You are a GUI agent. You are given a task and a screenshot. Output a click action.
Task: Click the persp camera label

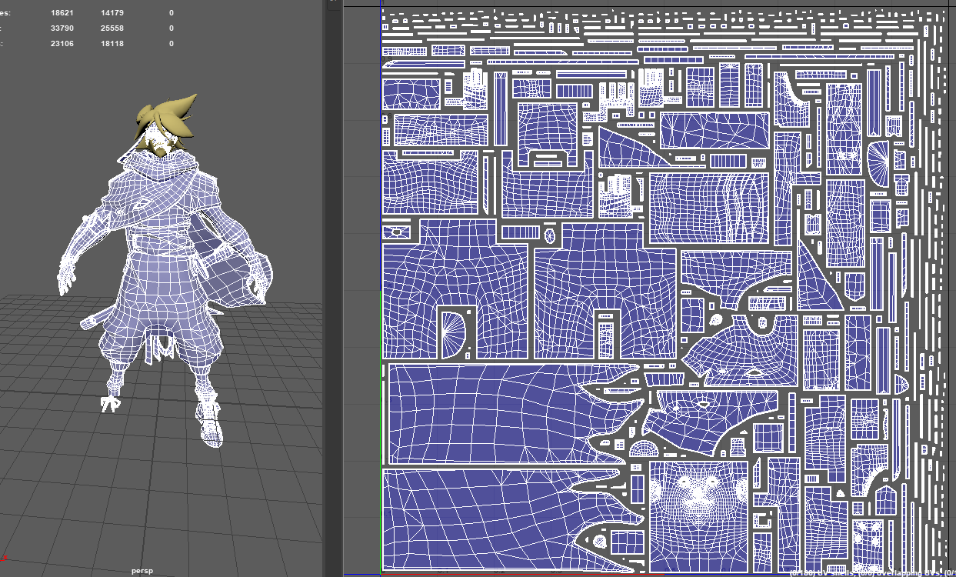coord(142,572)
